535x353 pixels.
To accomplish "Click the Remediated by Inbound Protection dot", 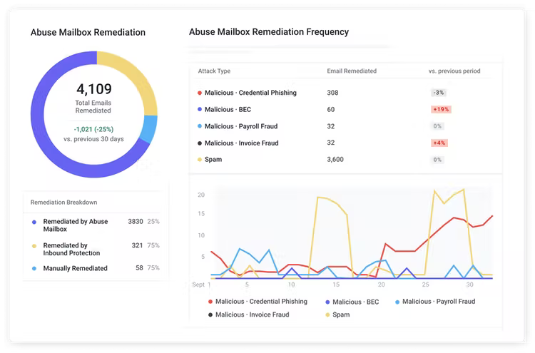I will tap(34, 245).
